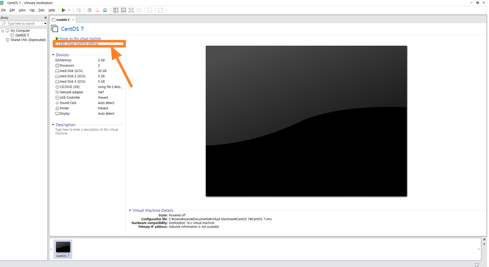Click the configuration file path text
489x267 pixels.
(220, 219)
